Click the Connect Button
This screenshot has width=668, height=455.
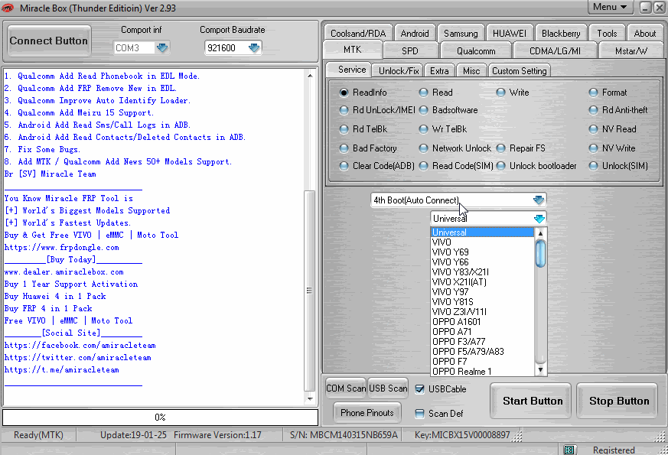tap(49, 41)
